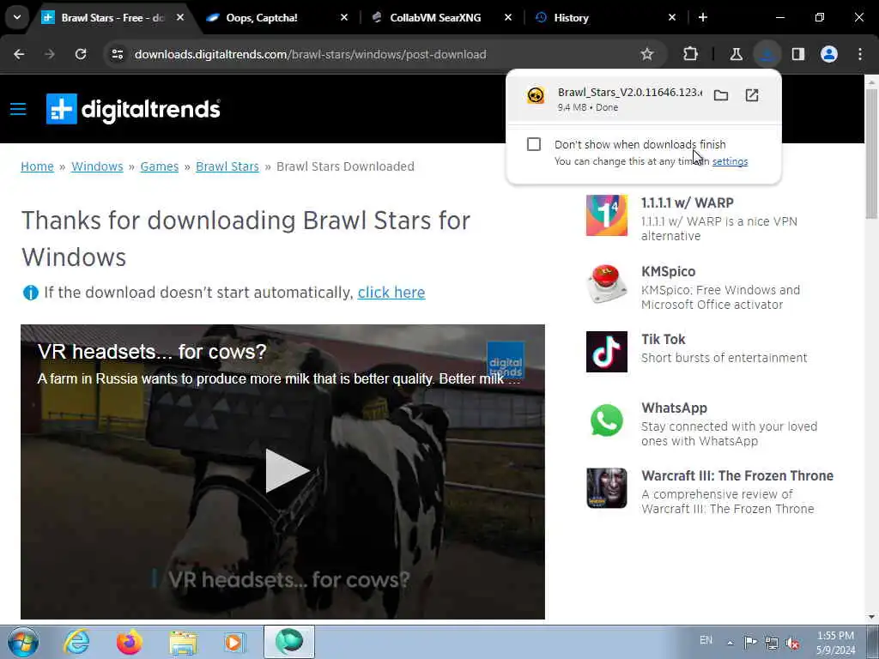Open the Windows Start menu
The width and height of the screenshot is (879, 659).
pyautogui.click(x=23, y=642)
